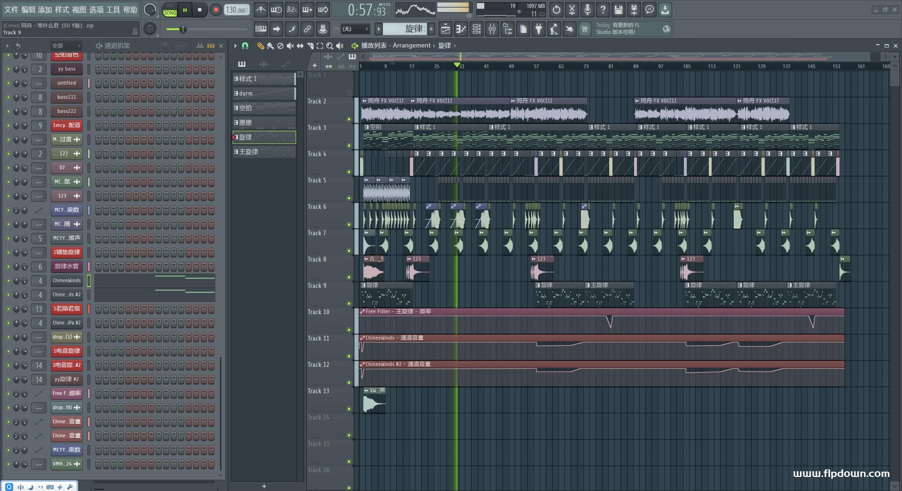The image size is (902, 491).
Task: Select the 主旋律 pattern in picker
Action: pyautogui.click(x=264, y=152)
